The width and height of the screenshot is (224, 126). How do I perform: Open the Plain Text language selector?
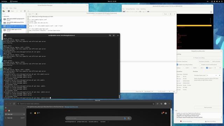pos(139,91)
